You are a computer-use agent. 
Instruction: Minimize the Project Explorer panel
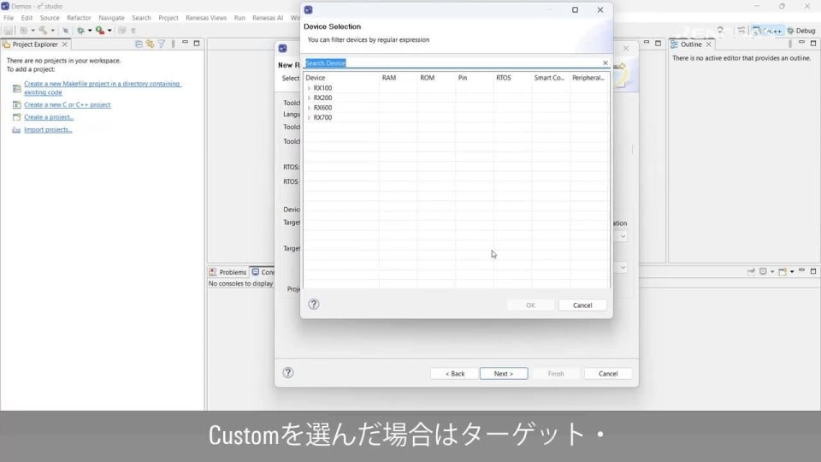click(x=186, y=44)
